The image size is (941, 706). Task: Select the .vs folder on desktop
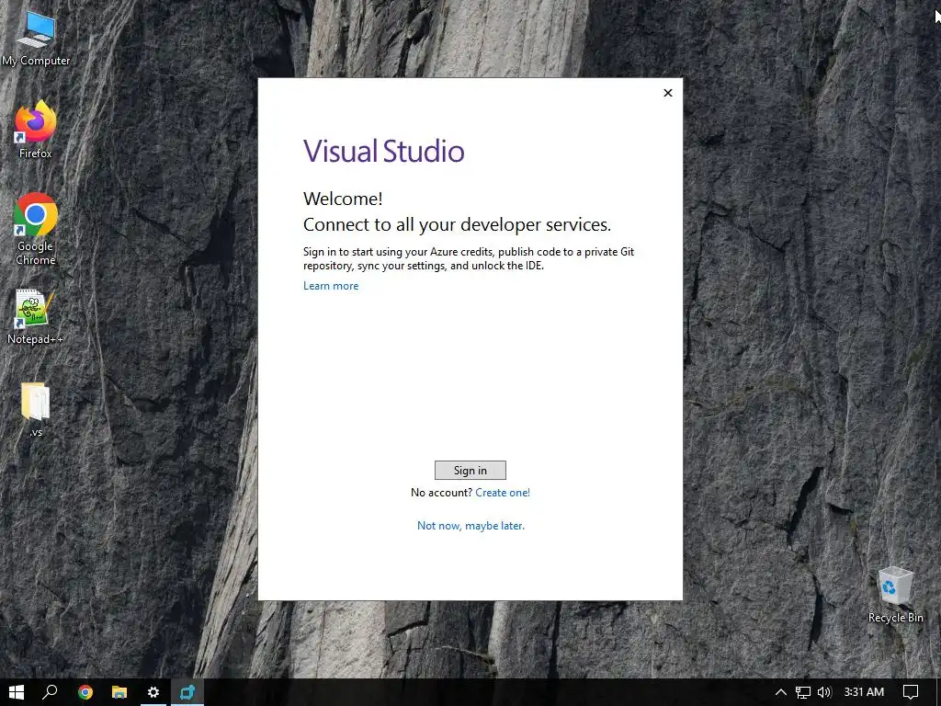point(36,409)
